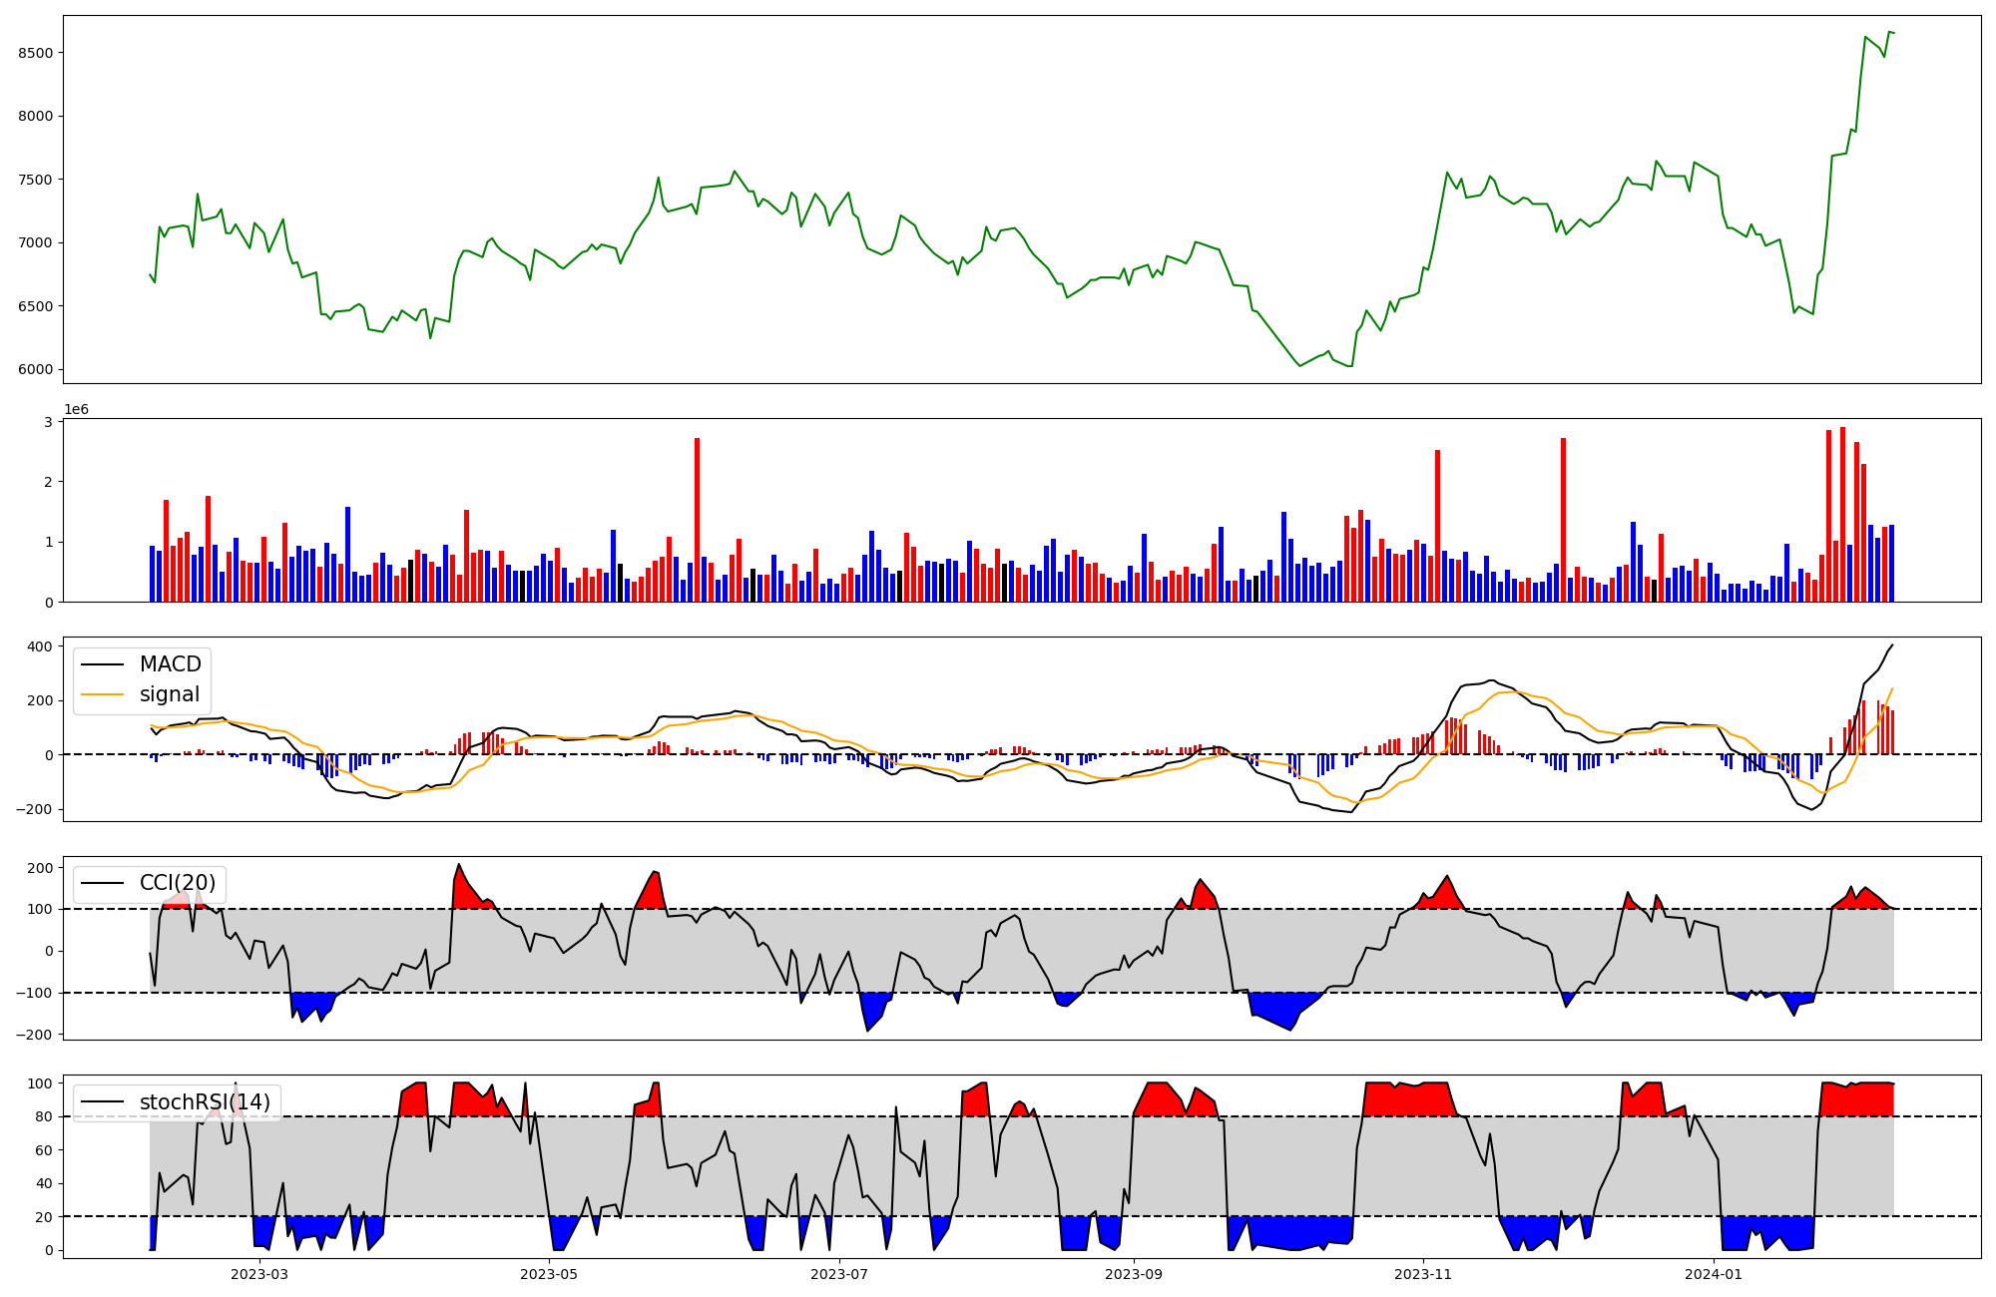This screenshot has width=1996, height=1297.
Task: Click the 2024-01 x-axis date label
Action: pyautogui.click(x=1714, y=1274)
